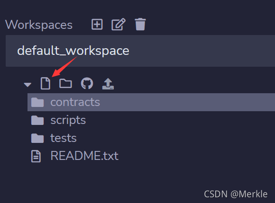Rename workspace using the pencil edit icon
The height and width of the screenshot is (203, 275).
[119, 24]
